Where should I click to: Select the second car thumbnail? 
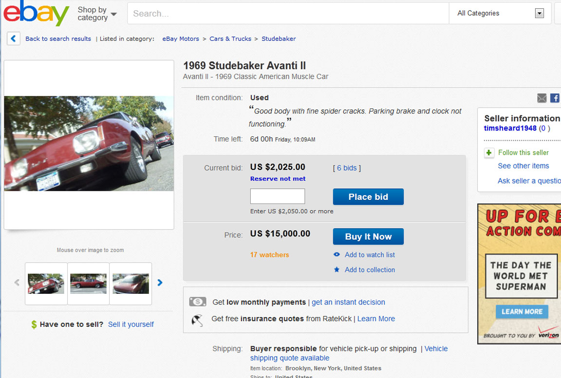(88, 284)
